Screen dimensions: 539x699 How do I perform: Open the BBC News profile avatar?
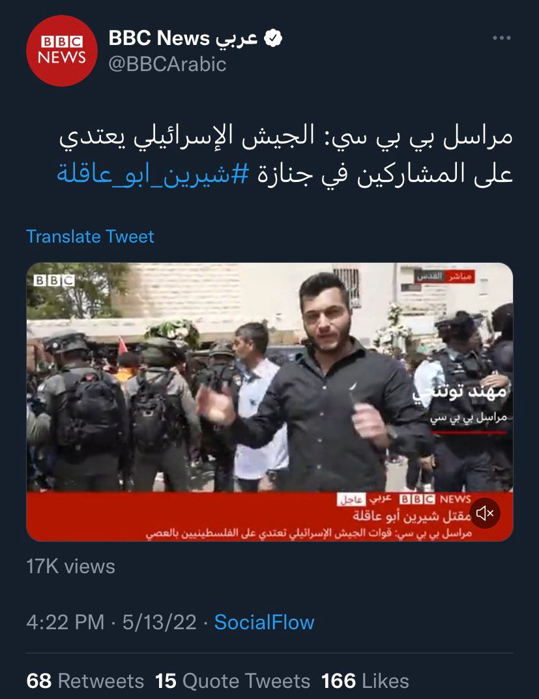(61, 50)
